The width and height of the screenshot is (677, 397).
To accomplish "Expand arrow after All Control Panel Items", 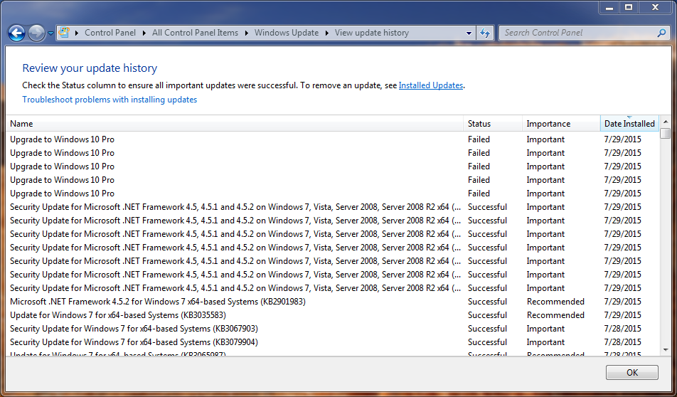I will [x=247, y=33].
